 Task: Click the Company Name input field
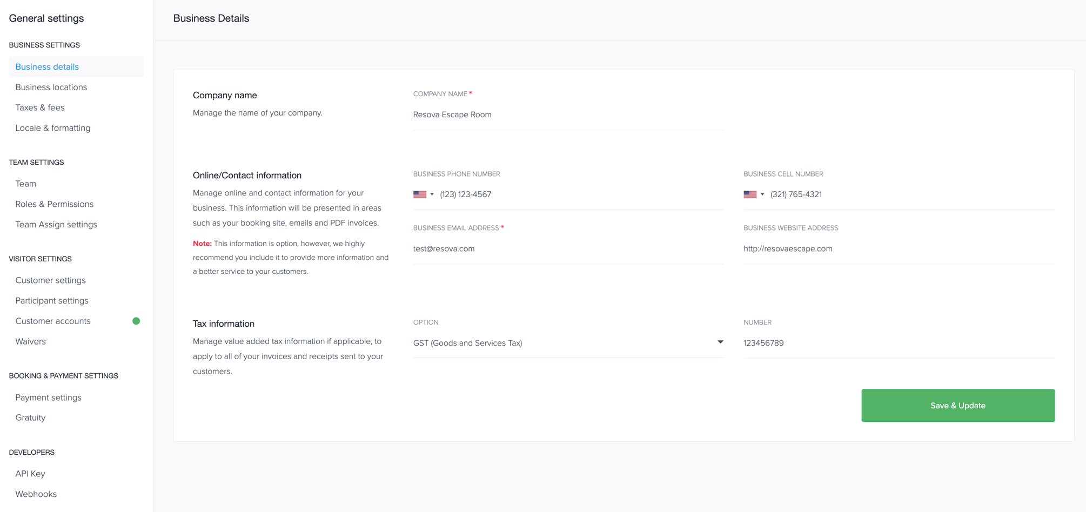point(567,114)
